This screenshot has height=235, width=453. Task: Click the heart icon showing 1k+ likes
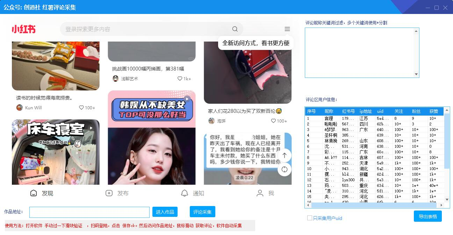(179, 79)
